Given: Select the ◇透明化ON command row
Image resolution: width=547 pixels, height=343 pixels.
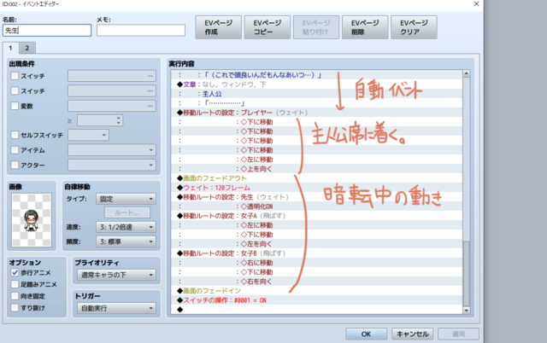Looking at the screenshot, I should tap(316, 206).
